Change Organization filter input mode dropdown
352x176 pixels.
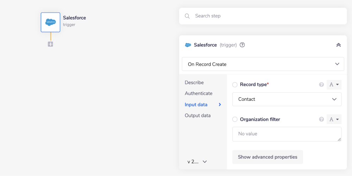tap(334, 119)
